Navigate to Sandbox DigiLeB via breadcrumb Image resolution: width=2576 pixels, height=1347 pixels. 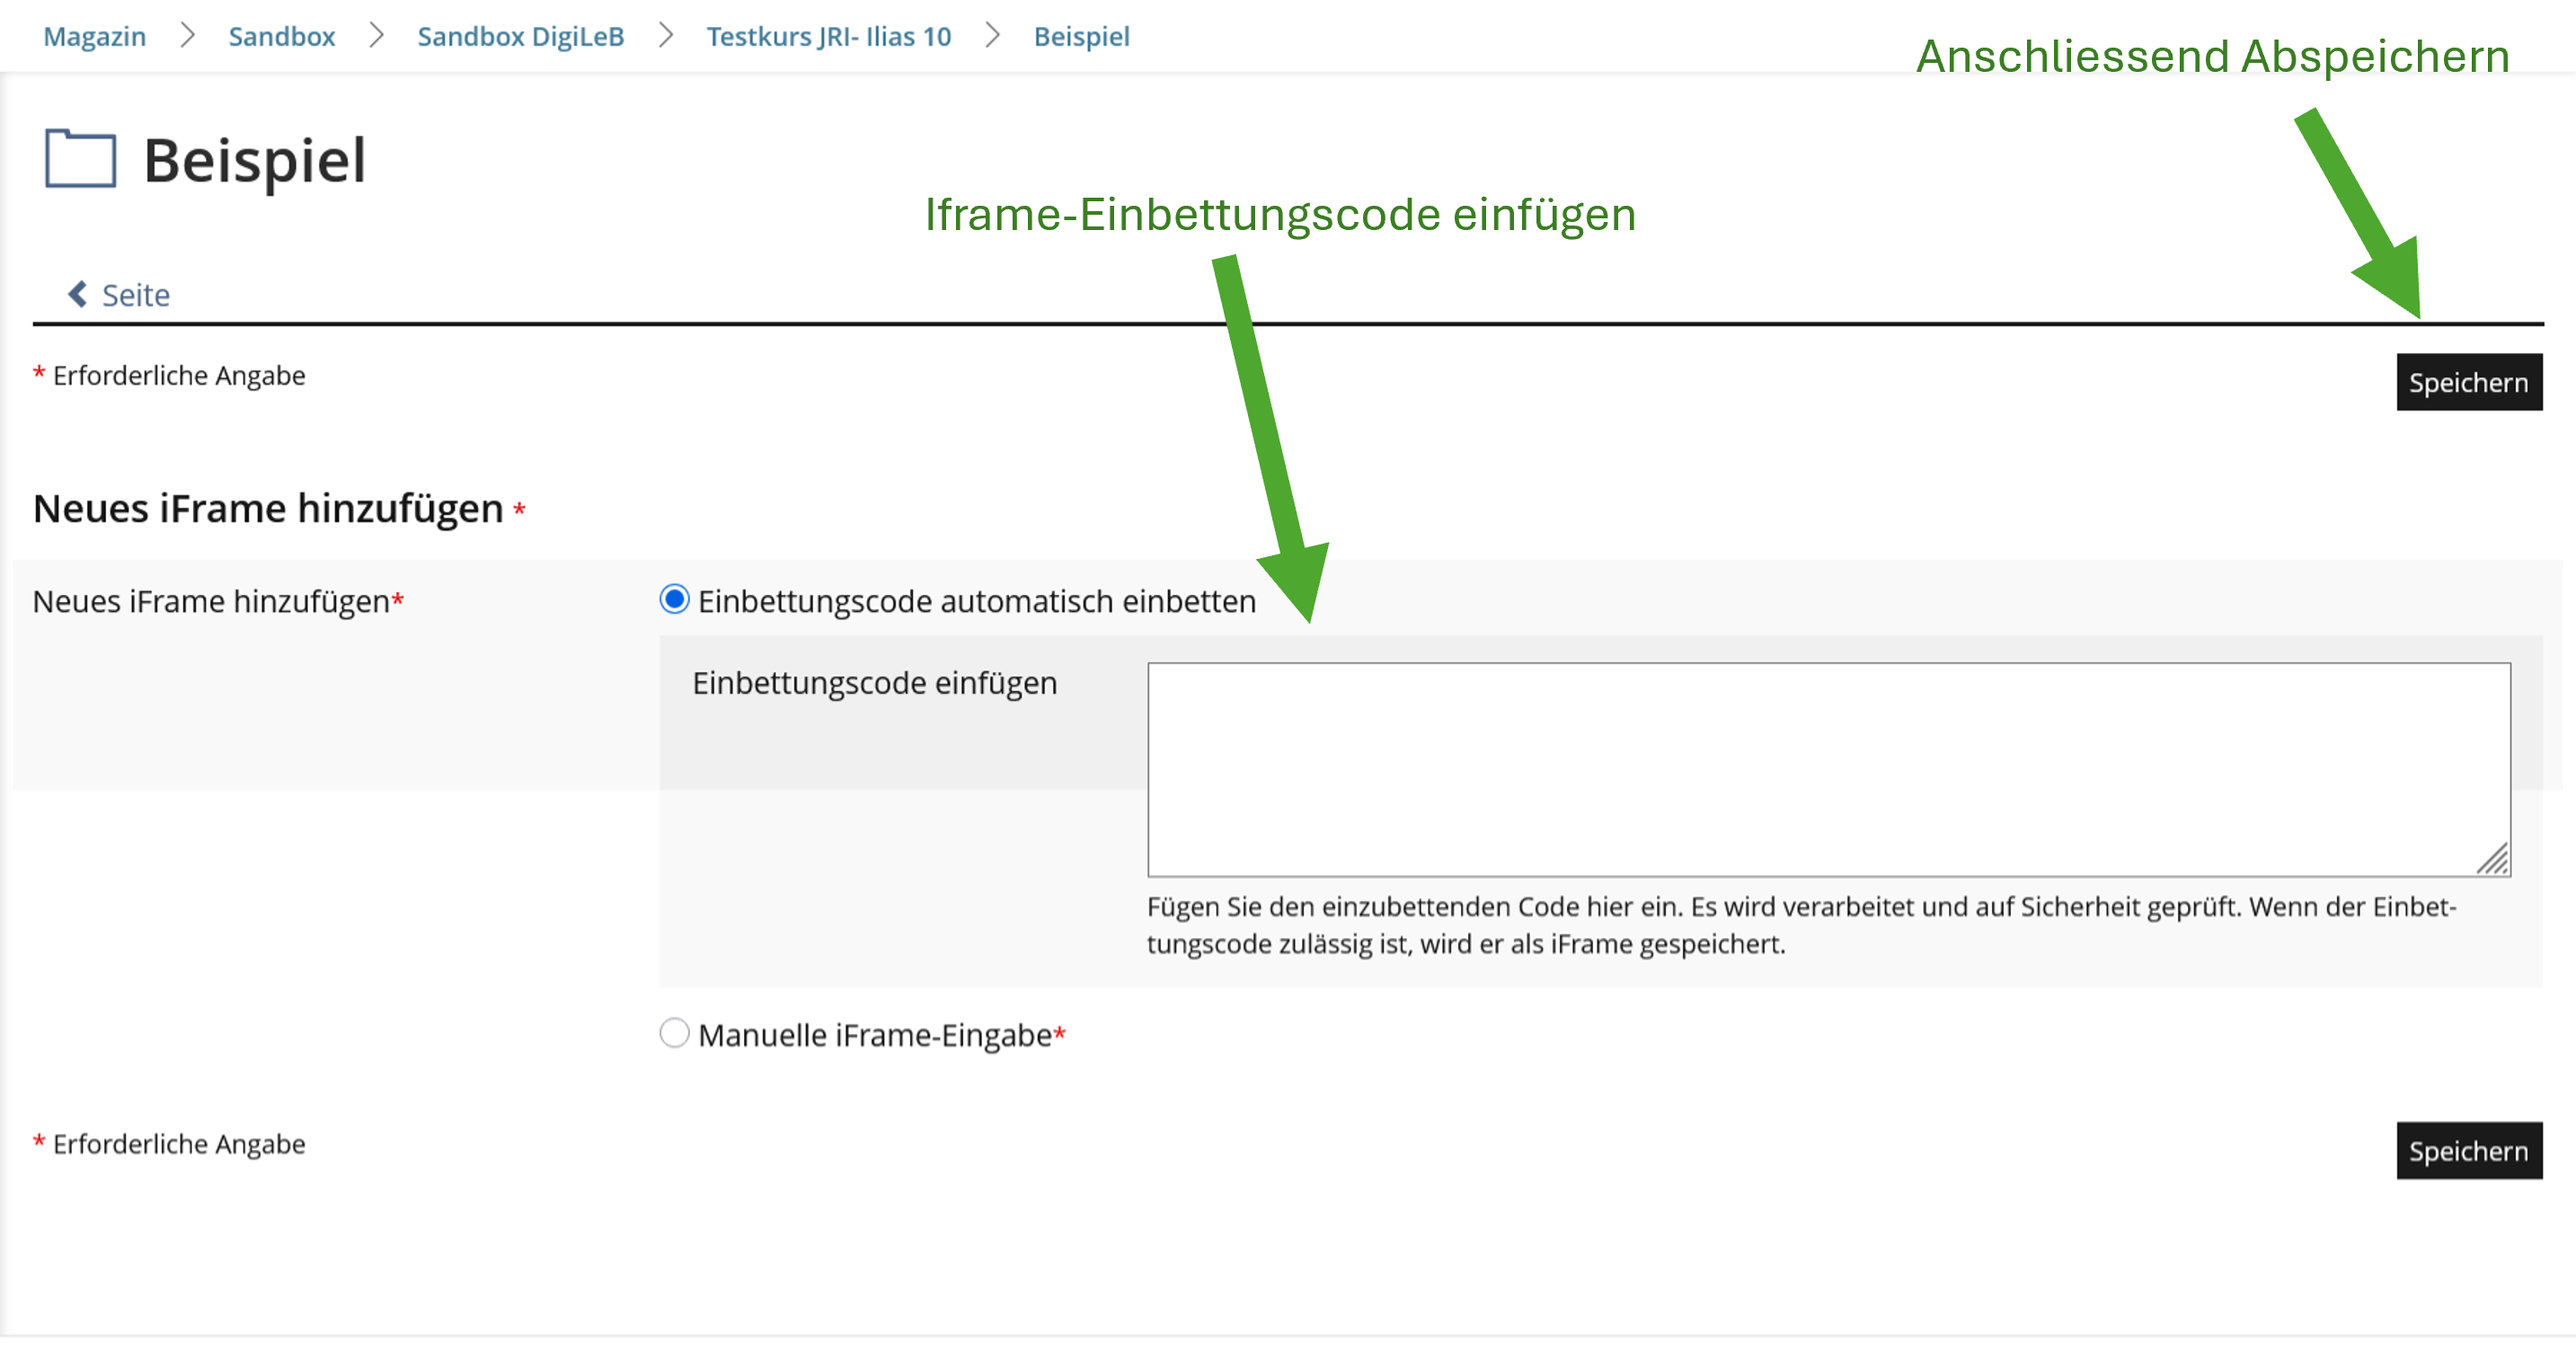coord(521,36)
